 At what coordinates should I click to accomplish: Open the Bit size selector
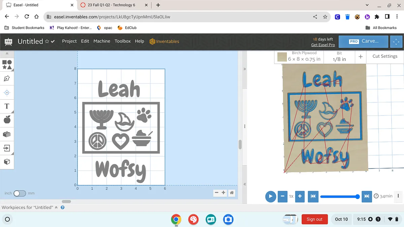[339, 56]
